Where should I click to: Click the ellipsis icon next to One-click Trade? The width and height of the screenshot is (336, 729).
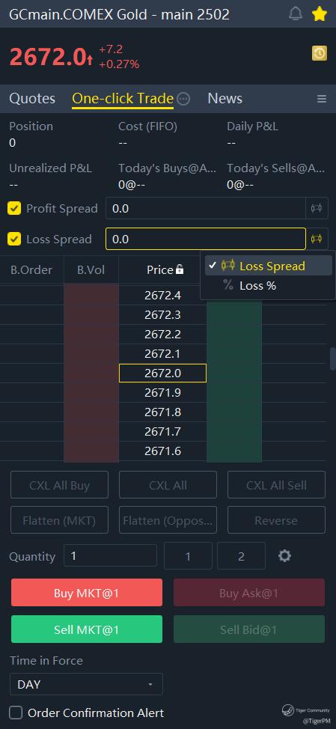183,99
